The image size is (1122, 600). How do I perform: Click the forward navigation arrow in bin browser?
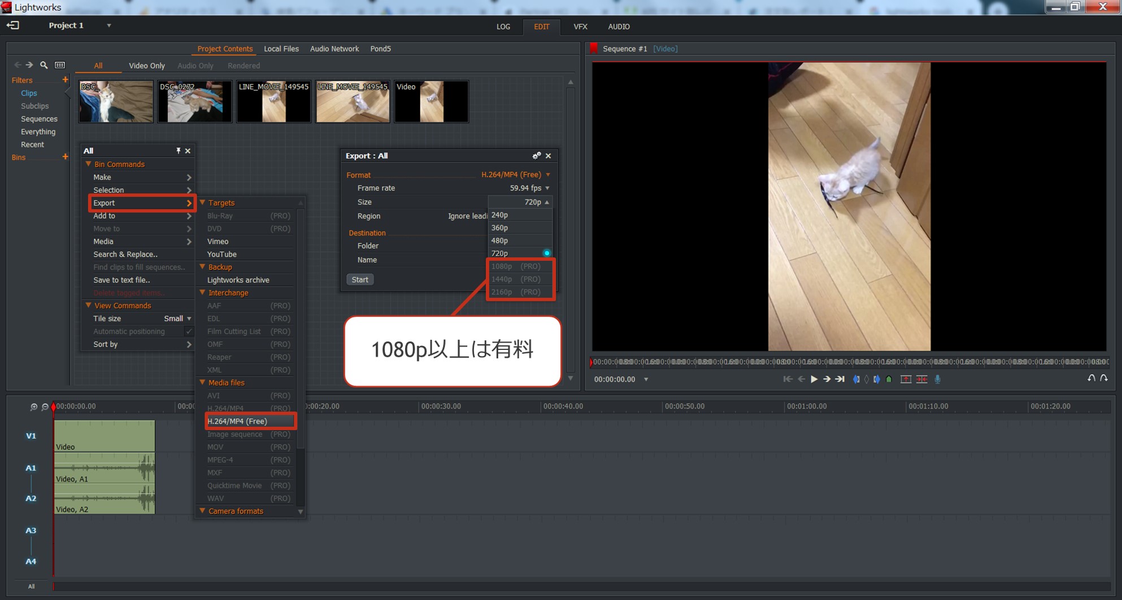[29, 65]
